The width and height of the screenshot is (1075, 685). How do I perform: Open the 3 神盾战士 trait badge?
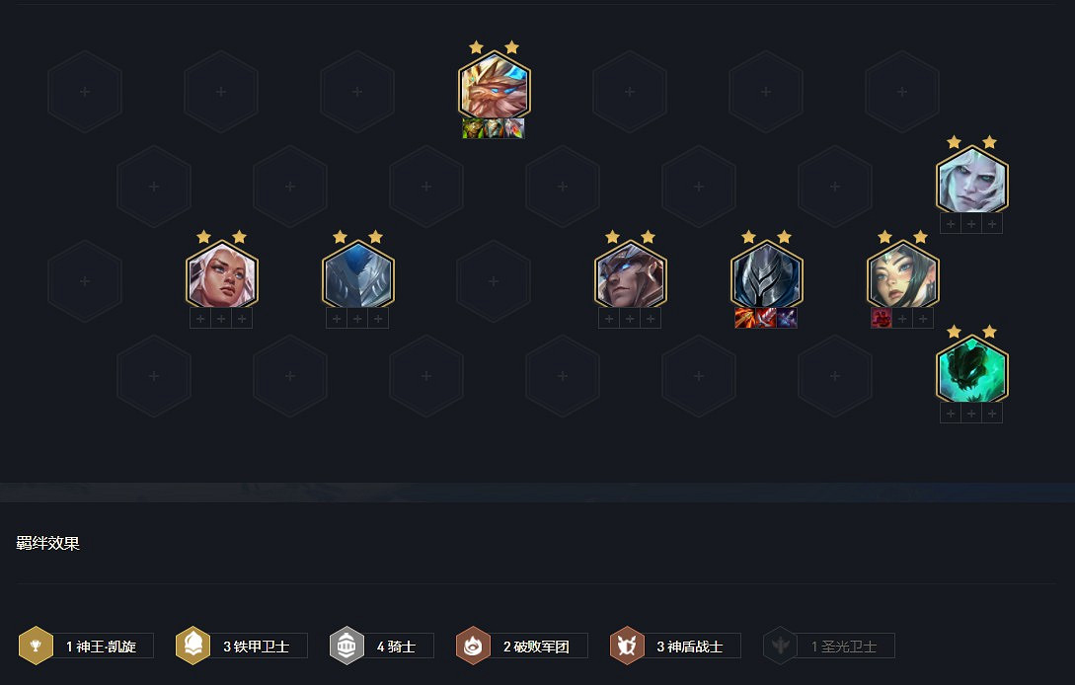pyautogui.click(x=675, y=646)
